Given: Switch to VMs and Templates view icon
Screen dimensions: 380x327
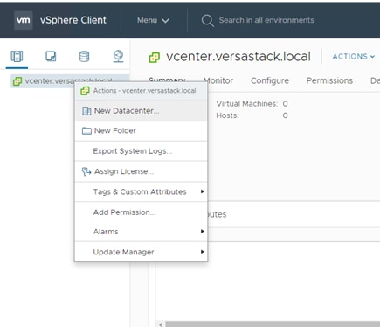Looking at the screenshot, I should click(51, 56).
